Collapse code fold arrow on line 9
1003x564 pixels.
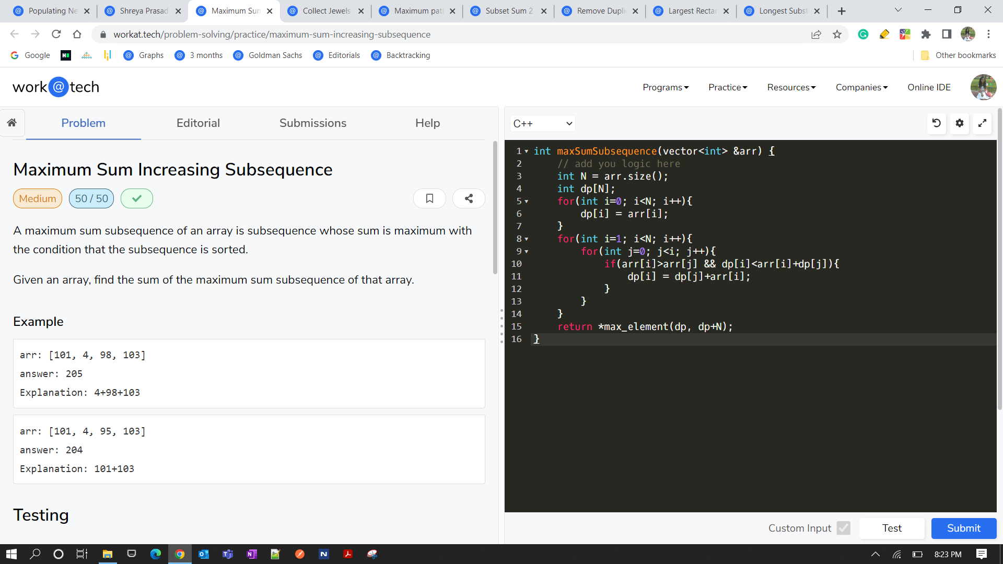pos(527,252)
